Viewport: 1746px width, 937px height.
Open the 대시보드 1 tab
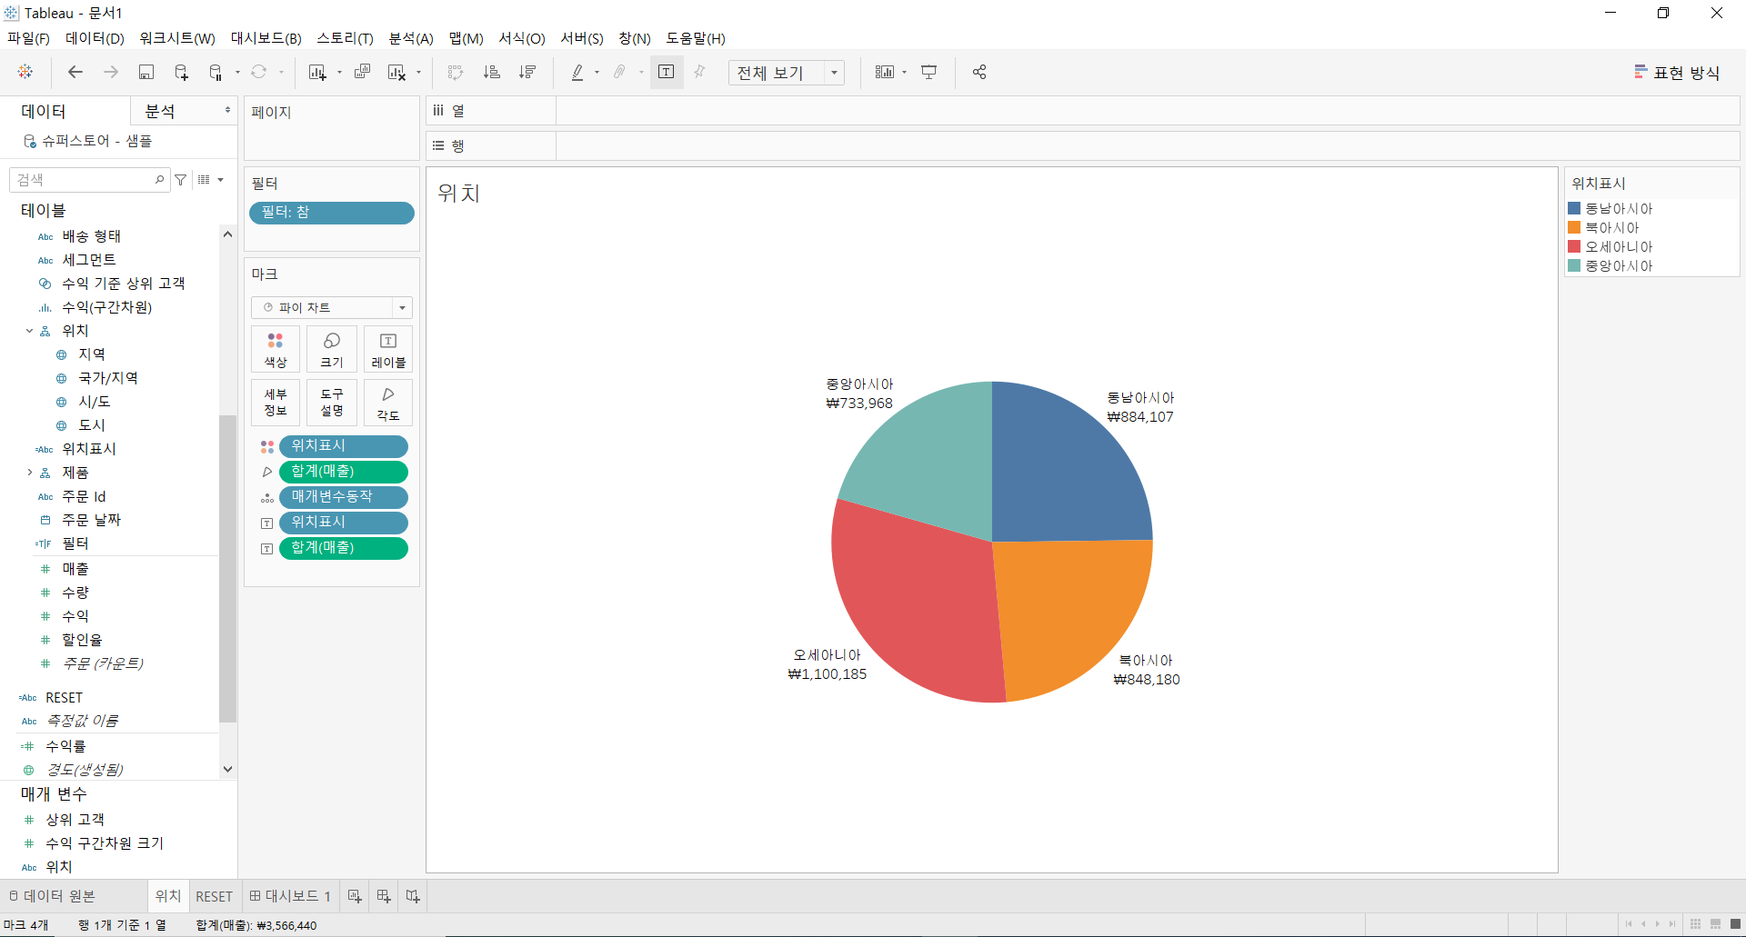(290, 896)
